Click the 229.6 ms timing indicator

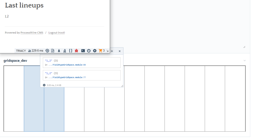click(x=36, y=51)
